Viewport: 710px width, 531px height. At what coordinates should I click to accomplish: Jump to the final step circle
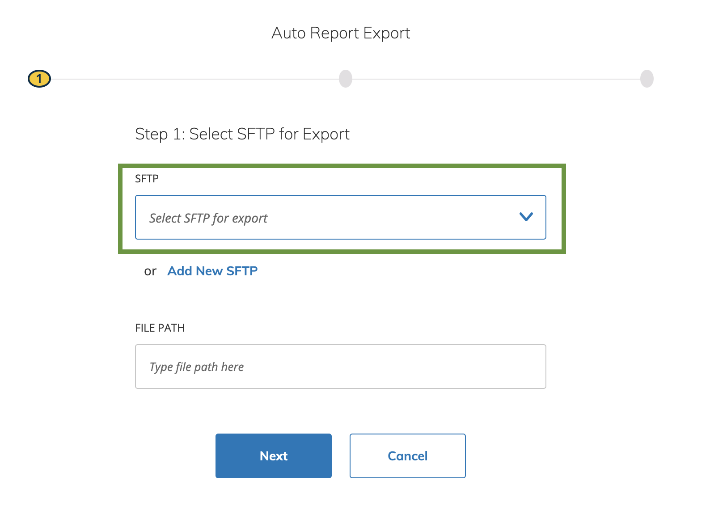click(x=647, y=79)
